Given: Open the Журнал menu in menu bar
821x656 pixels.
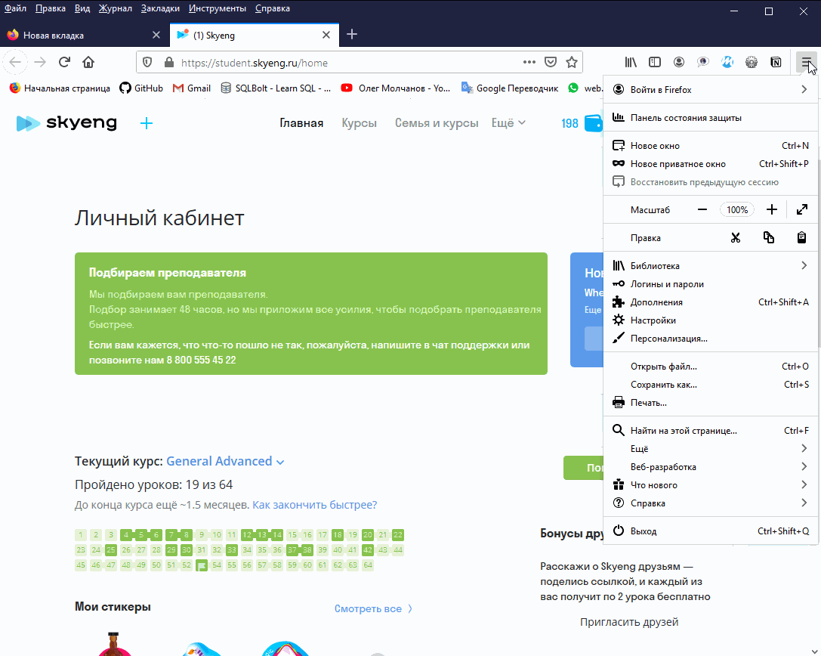Looking at the screenshot, I should tap(116, 8).
